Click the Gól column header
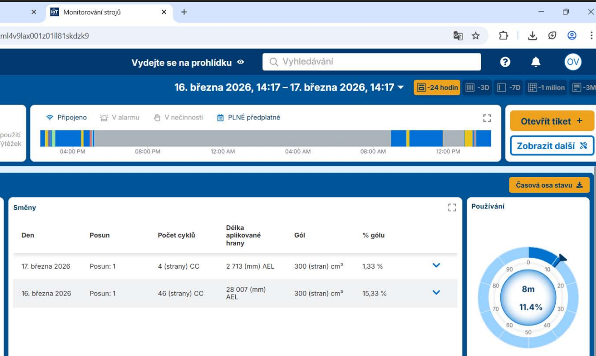596x356 pixels. [x=300, y=236]
